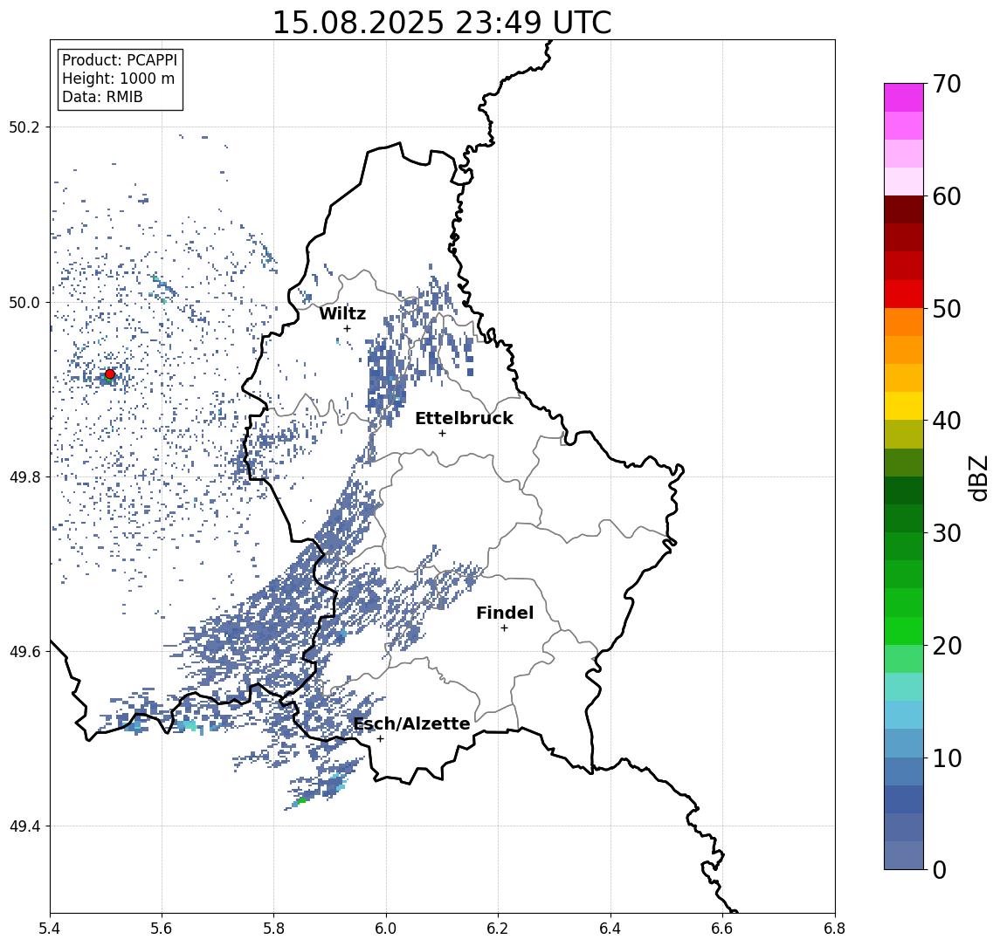Click the colorbar tick label '60'
Viewport: 1000px width, 946px height.
point(947,196)
